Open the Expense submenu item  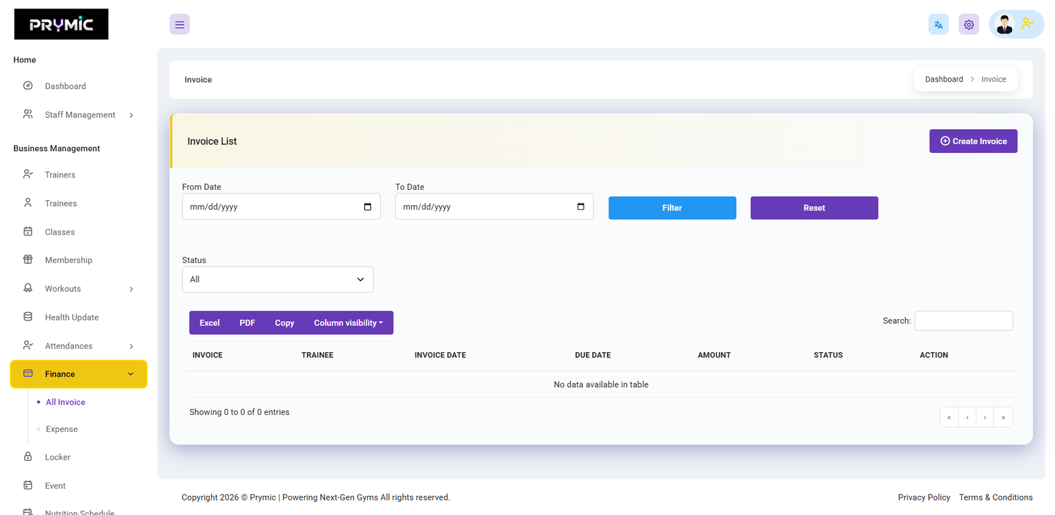point(62,429)
